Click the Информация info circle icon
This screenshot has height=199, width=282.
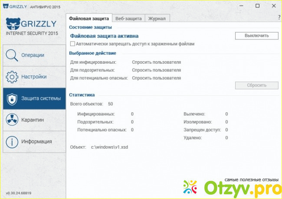tap(12, 141)
